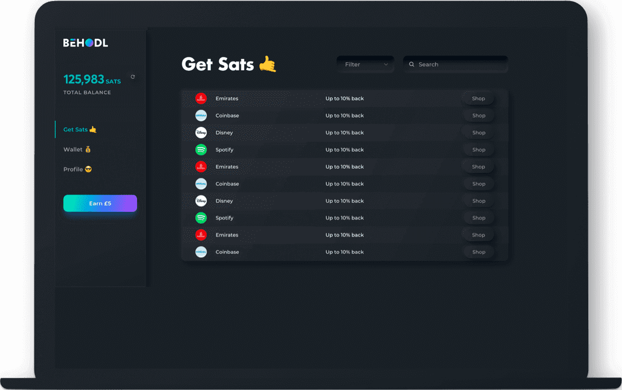Refresh the total balance icon
Screen dimensions: 622x390
click(133, 76)
